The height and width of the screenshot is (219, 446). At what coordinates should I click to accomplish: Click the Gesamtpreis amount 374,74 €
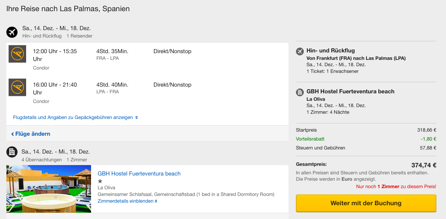pos(424,165)
